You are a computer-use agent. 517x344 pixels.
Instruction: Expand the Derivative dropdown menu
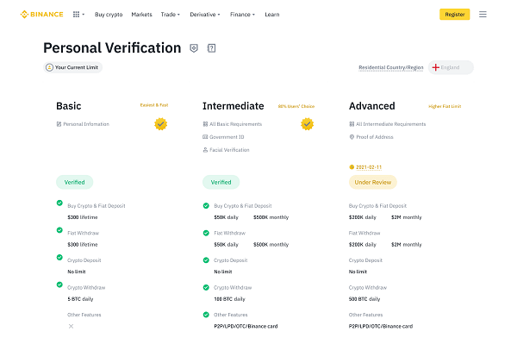coord(205,15)
